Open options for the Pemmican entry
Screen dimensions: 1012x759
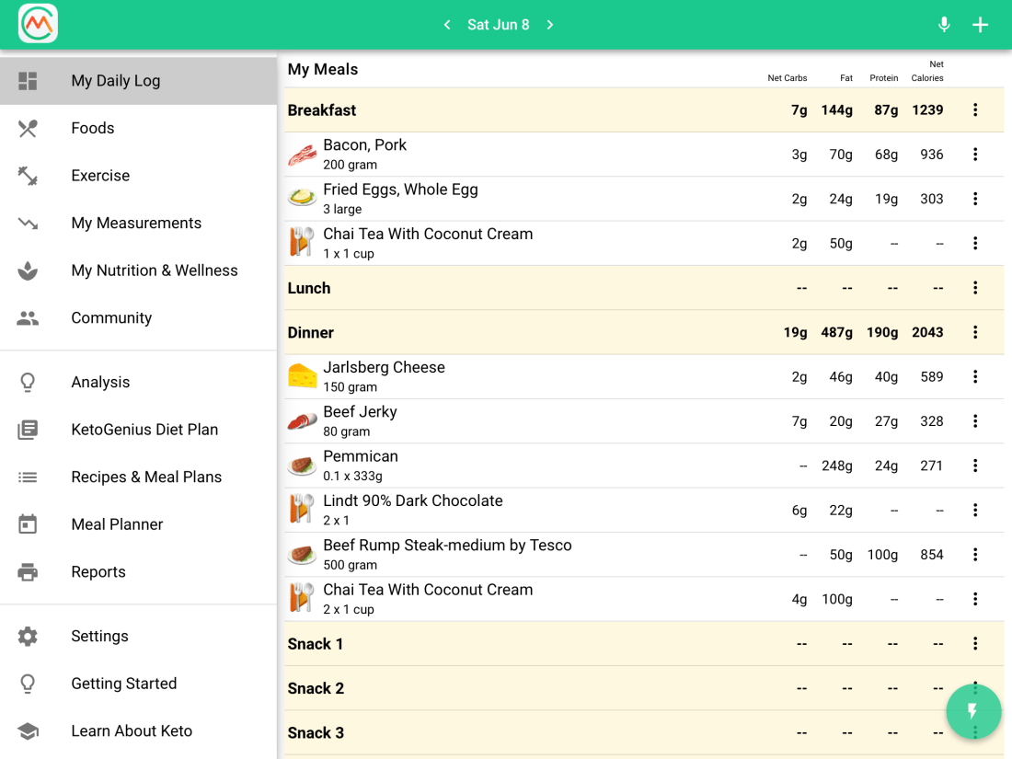coord(975,466)
